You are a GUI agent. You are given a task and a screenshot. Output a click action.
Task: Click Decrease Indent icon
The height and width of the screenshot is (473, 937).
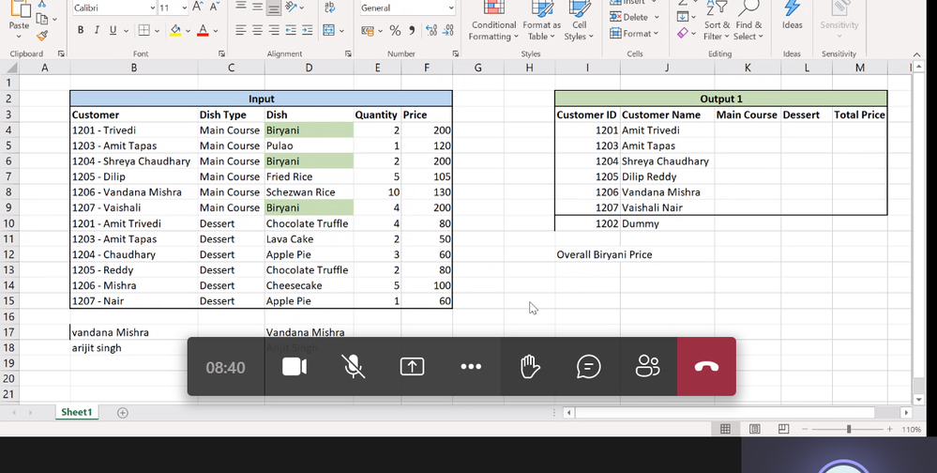click(x=291, y=30)
